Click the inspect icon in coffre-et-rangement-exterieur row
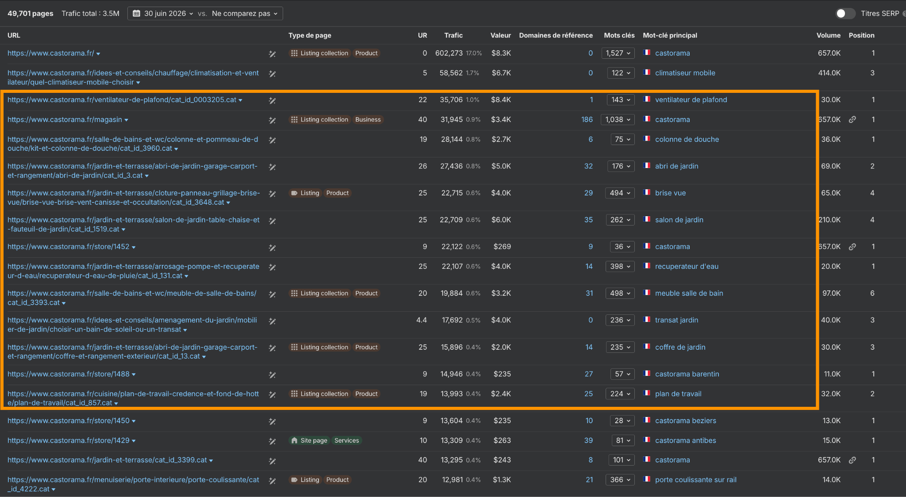Image resolution: width=906 pixels, height=497 pixels. tap(272, 348)
